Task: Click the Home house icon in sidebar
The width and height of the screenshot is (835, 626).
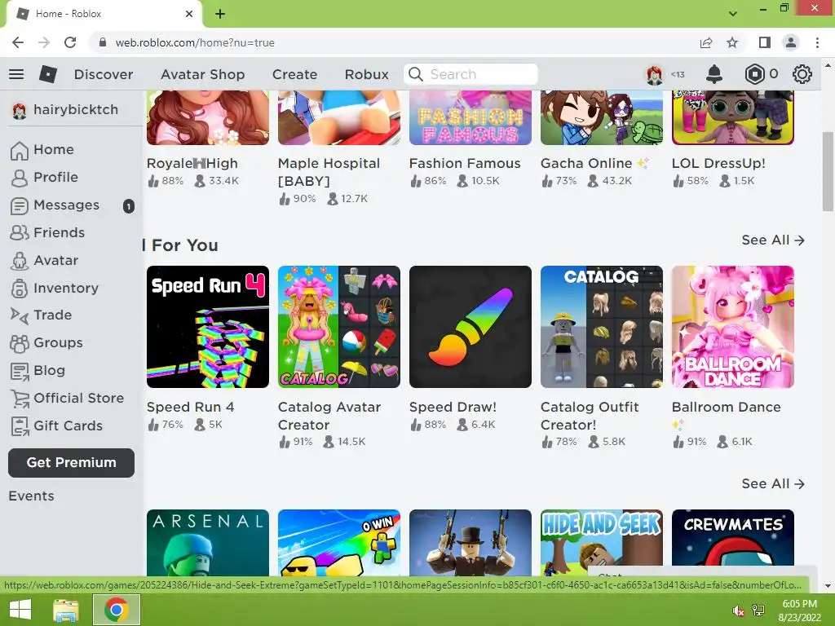Action: tap(20, 150)
